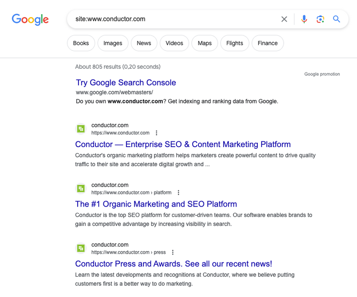Viewport: 357px width, 297px height.
Task: Click the https://www.conductor.com homepage URL
Action: point(121,133)
